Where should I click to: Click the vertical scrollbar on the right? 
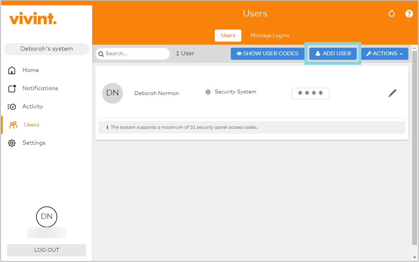[414, 148]
